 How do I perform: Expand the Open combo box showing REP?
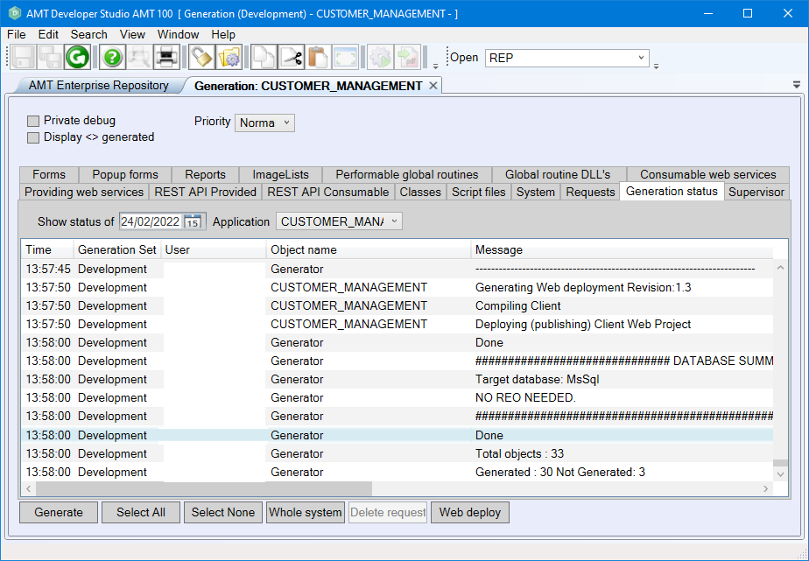(x=641, y=58)
